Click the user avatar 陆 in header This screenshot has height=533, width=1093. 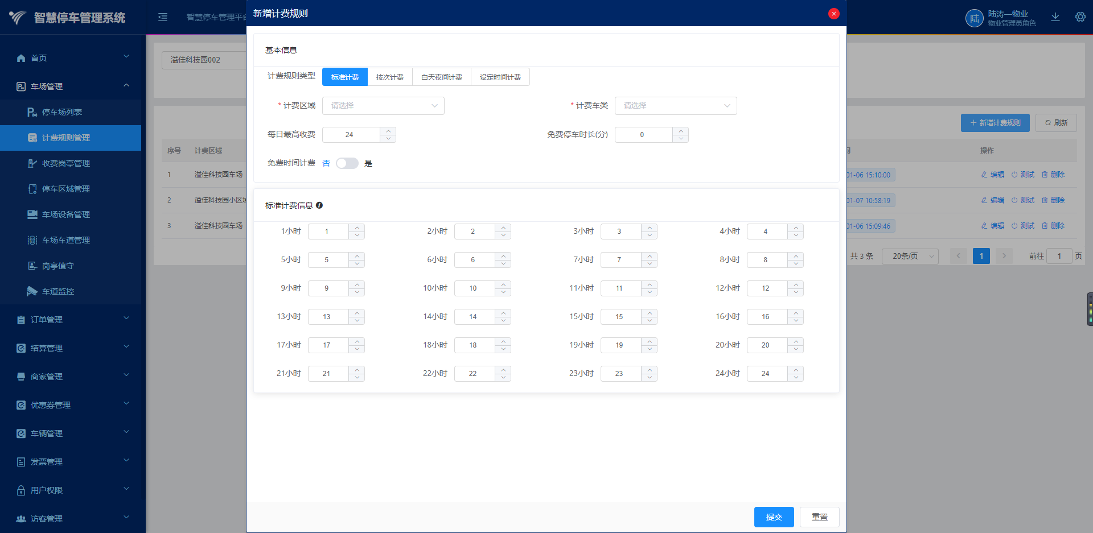pyautogui.click(x=975, y=18)
